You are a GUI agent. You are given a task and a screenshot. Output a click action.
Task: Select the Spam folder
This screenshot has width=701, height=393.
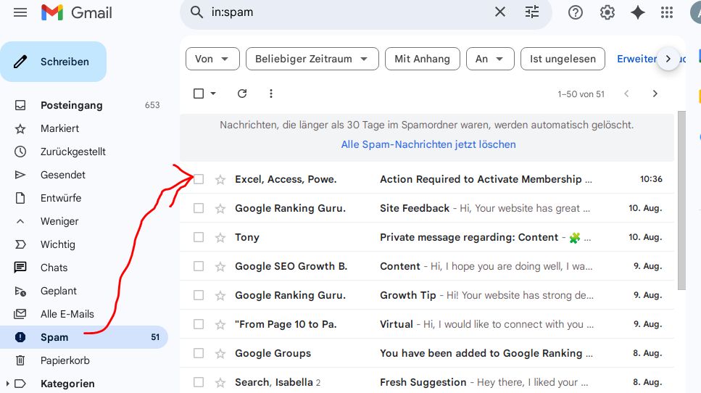coord(84,337)
